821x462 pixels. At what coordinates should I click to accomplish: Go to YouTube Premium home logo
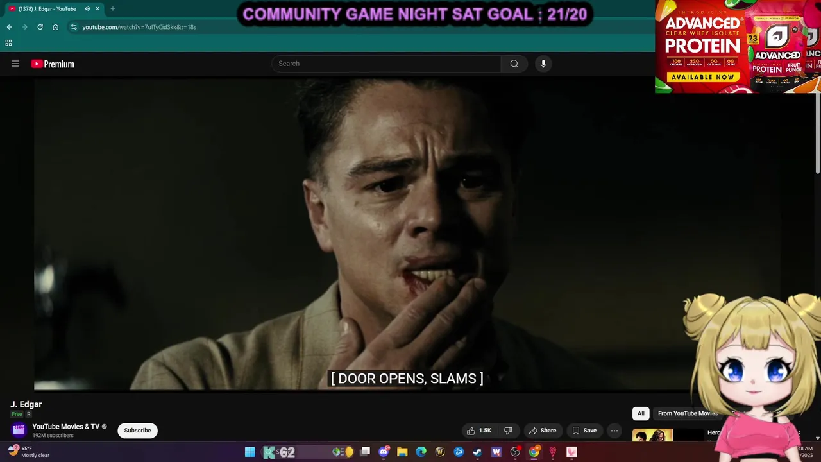53,64
